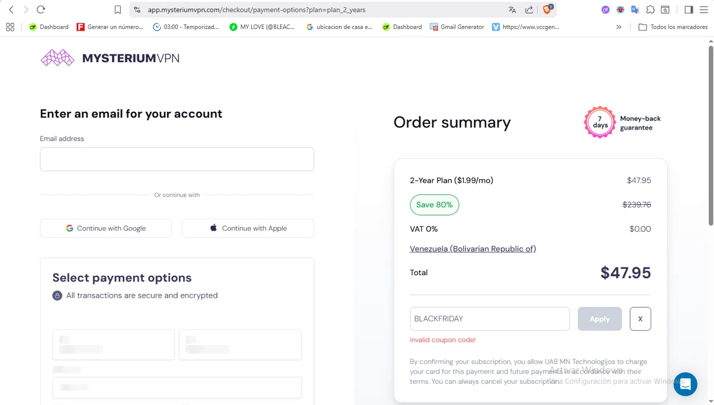Viewport: 714px width, 405px height.
Task: Click the 7 days money-back badge
Action: [x=600, y=122]
